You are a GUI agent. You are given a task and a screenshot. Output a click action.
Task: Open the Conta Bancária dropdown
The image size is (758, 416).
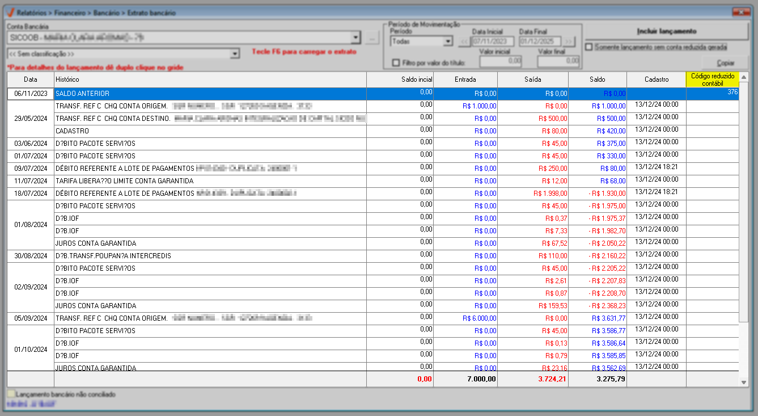[355, 38]
